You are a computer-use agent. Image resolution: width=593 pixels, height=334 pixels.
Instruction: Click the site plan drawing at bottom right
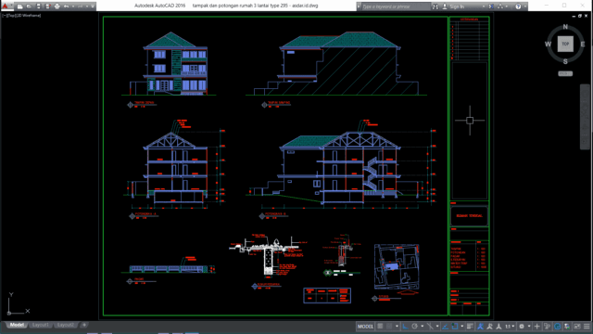click(397, 266)
